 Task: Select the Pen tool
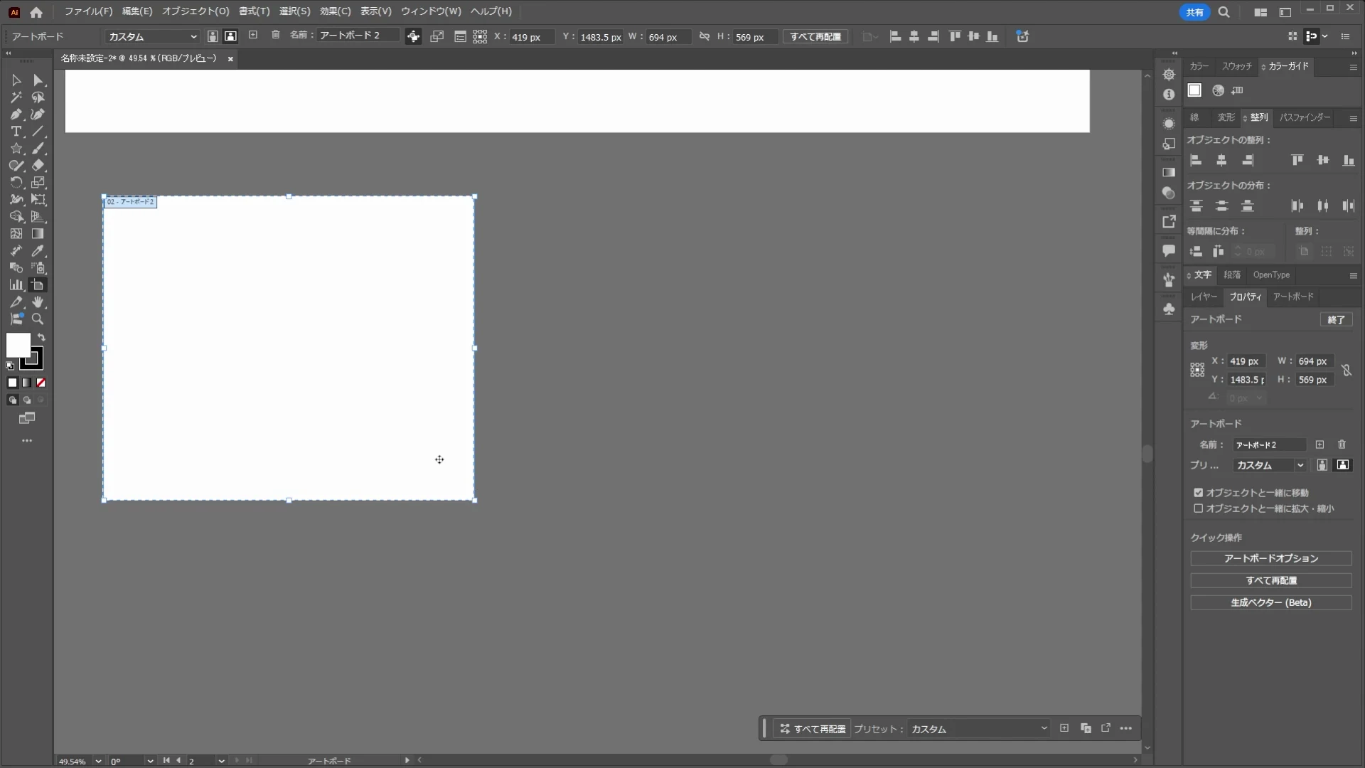tap(16, 114)
